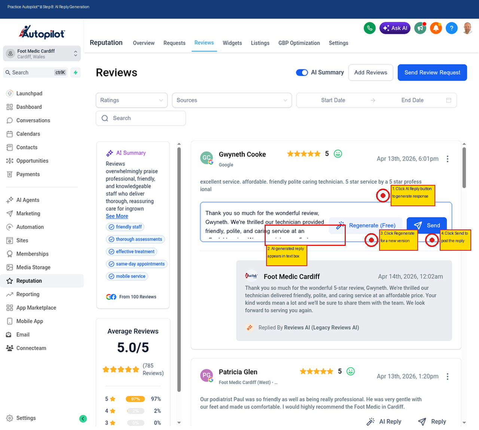Toggle the friendly staff filter chip
The width and height of the screenshot is (479, 430).
(x=125, y=227)
